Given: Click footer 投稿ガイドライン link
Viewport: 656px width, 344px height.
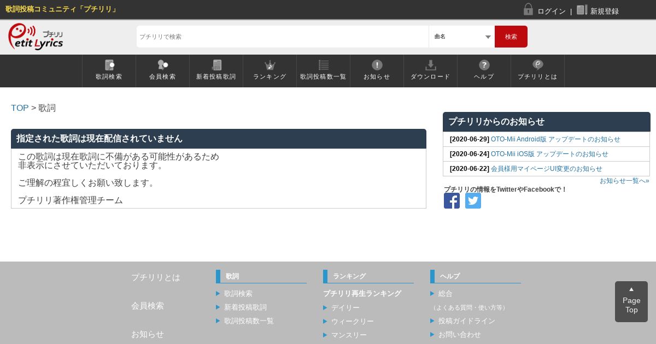Looking at the screenshot, I should (x=467, y=321).
